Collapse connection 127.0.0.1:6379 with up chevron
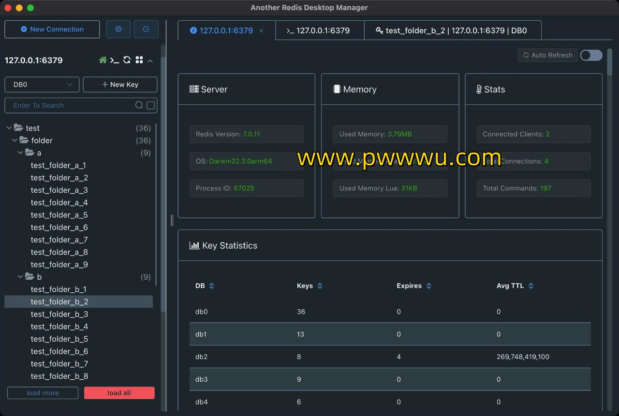Screen dimensions: 619x416 tap(150, 60)
